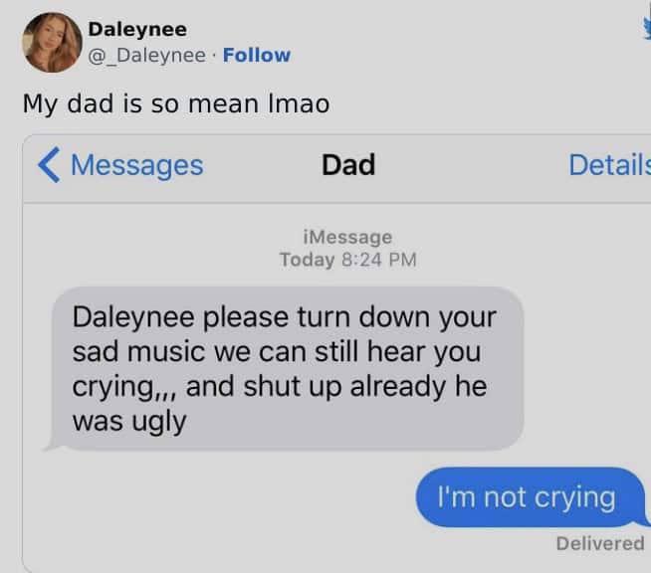Click 'crying,,,' in Dad's message
Viewport: 651px width, 573px height.
pyautogui.click(x=125, y=388)
